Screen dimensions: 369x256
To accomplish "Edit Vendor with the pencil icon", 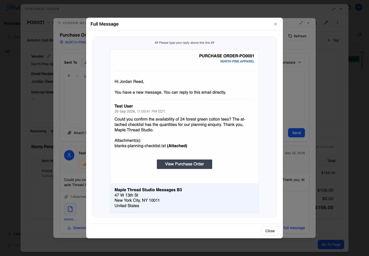I will (x=49, y=56).
